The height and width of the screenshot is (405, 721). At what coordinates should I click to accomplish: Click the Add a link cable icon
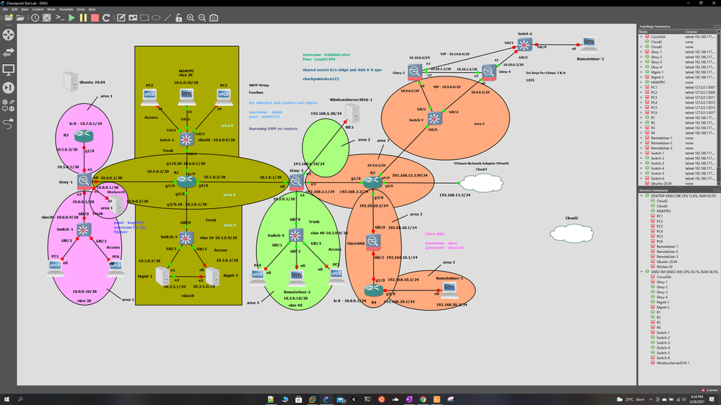pyautogui.click(x=9, y=123)
